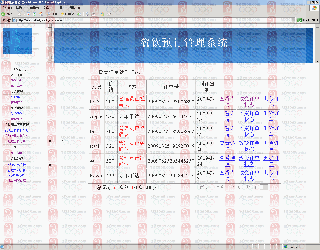Click the 餐饮管理 section header

point(17,92)
